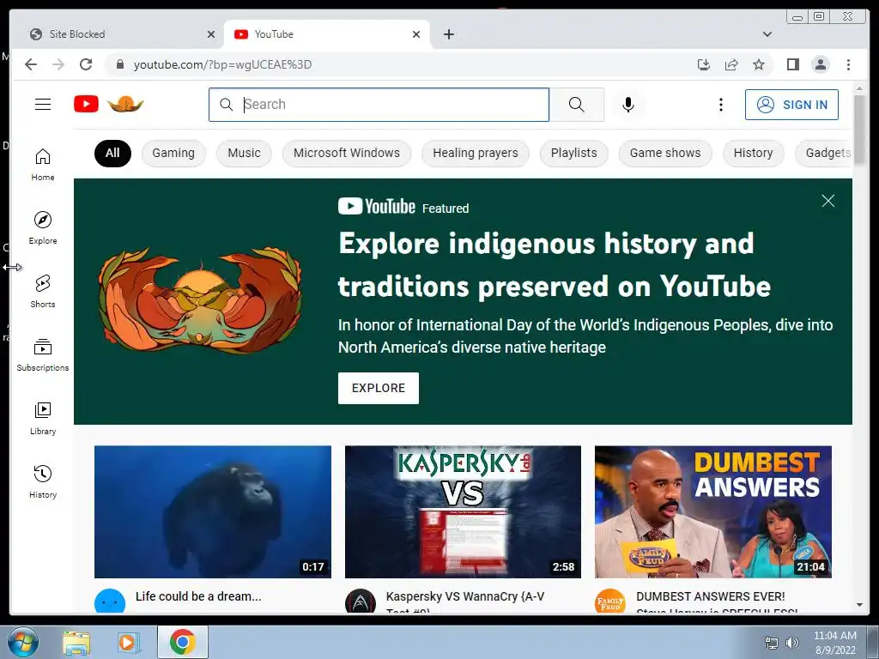Click the SIGN IN button

[x=791, y=105]
